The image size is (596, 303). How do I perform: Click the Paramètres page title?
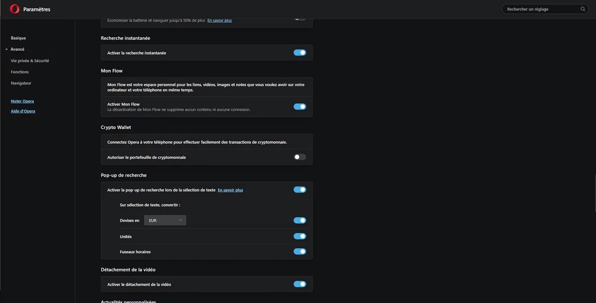[x=37, y=9]
